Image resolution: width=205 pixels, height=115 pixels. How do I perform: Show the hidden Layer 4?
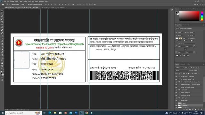click(176, 103)
